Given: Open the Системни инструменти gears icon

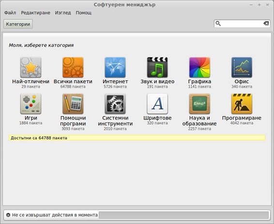Looking at the screenshot, I should pos(115,104).
